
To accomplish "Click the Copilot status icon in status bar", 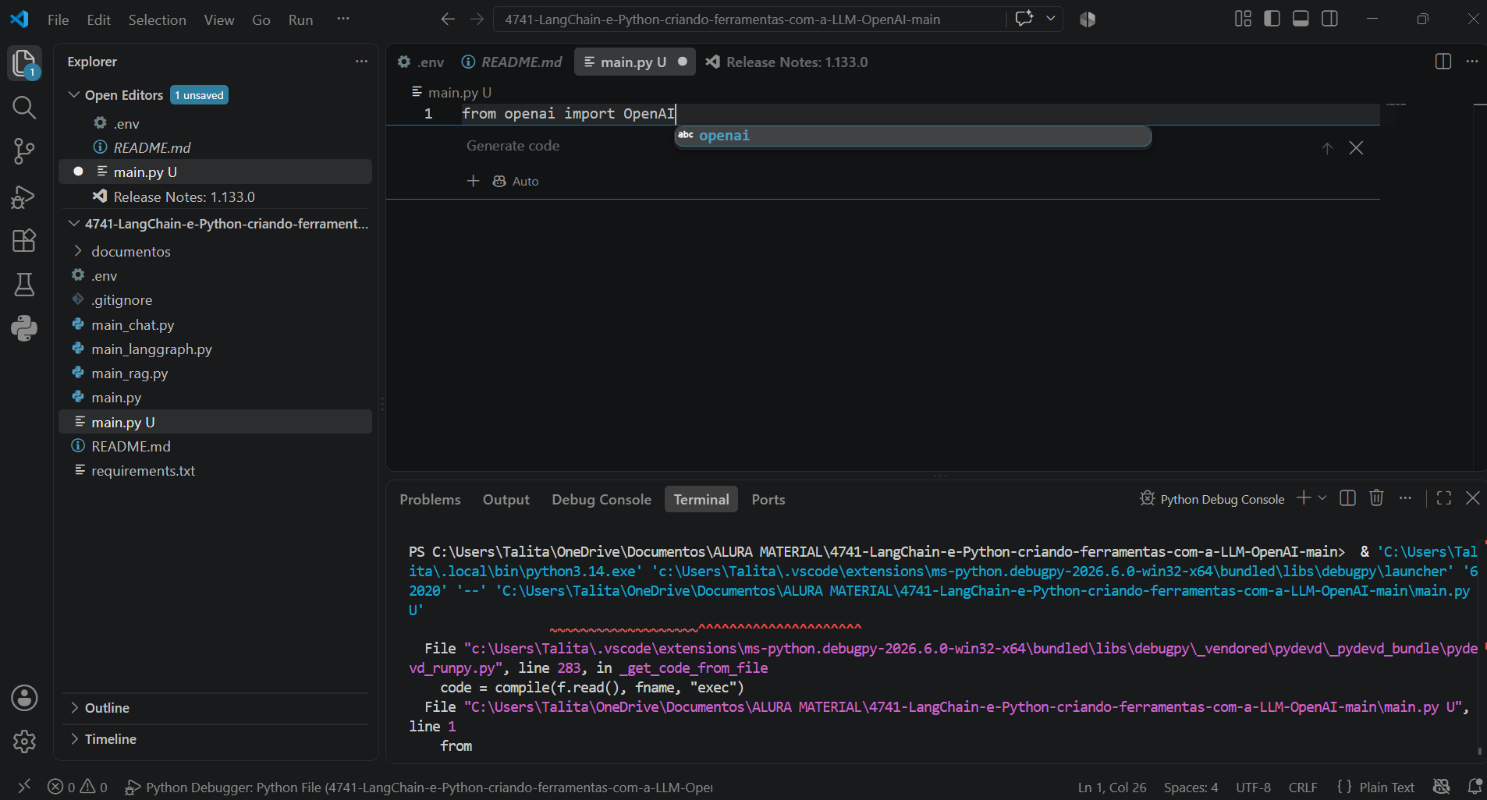I will point(1442,787).
